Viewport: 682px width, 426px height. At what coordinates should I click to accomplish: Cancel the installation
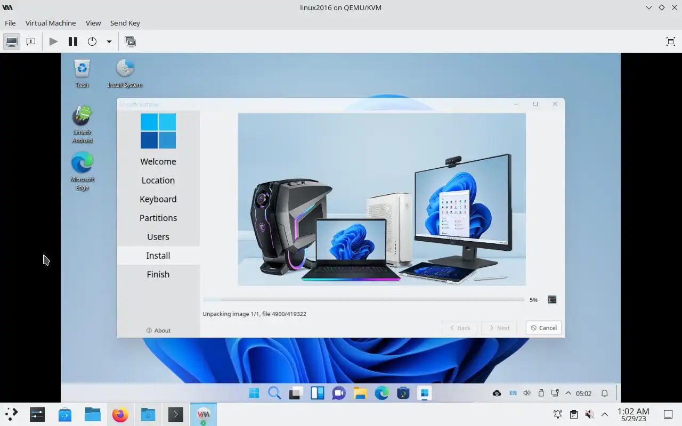pos(543,328)
